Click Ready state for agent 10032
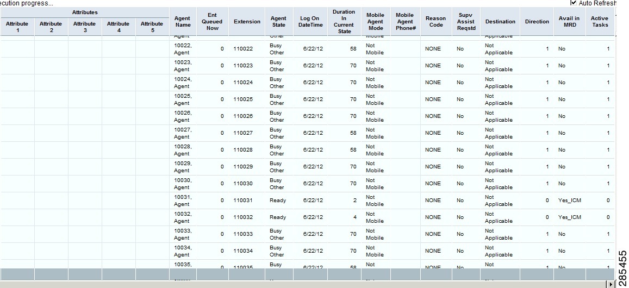Screen dimensions: 629x288 pyautogui.click(x=278, y=217)
